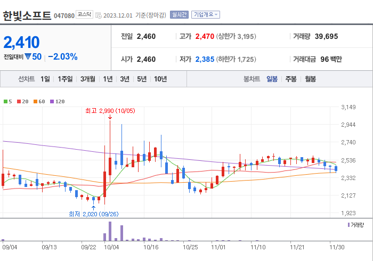Click the 시가 value 2,460
The height and width of the screenshot is (261, 373).
(146, 59)
